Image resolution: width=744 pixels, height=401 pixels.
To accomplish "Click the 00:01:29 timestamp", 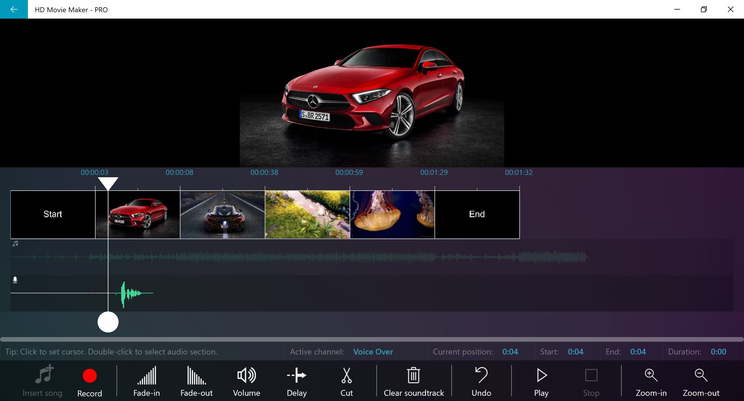I will (434, 172).
